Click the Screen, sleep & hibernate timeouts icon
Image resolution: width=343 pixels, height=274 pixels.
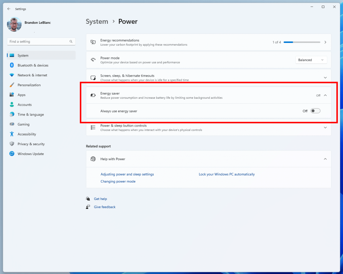pyautogui.click(x=93, y=77)
